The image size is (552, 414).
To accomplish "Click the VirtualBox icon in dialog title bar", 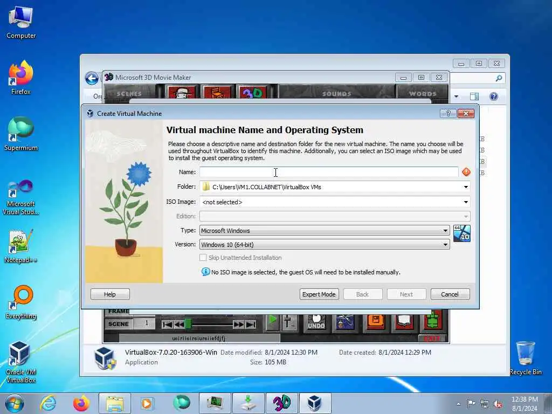I will point(90,113).
